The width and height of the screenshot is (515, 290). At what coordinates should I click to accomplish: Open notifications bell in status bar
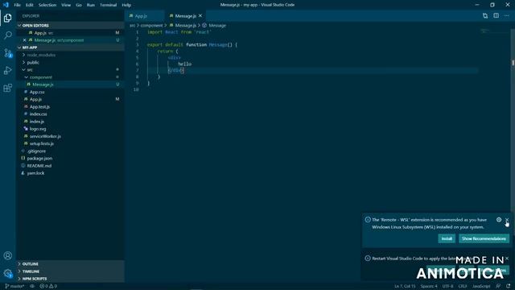pyautogui.click(x=508, y=287)
